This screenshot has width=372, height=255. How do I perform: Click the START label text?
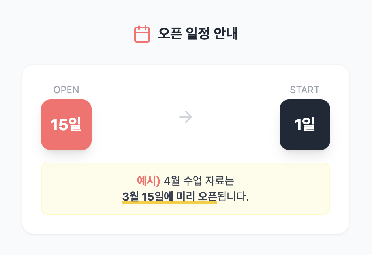[x=305, y=90]
